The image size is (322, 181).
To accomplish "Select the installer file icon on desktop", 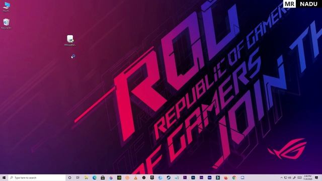I will [x=70, y=40].
